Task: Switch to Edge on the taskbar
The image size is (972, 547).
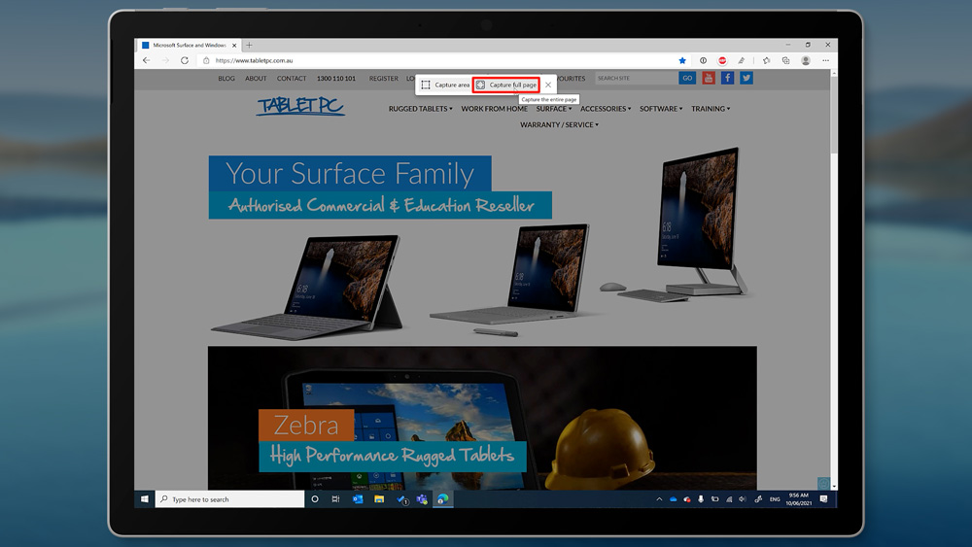Action: click(x=442, y=499)
